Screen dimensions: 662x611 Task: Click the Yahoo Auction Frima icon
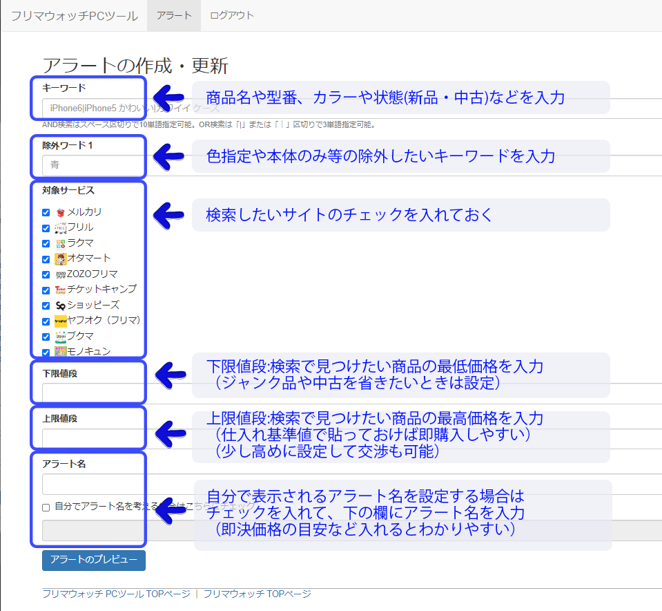pyautogui.click(x=60, y=321)
